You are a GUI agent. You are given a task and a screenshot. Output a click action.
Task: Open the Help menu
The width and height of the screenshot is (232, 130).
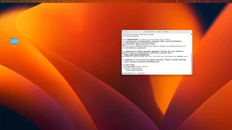click(72, 1)
